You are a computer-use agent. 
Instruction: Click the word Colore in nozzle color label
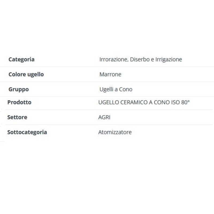pyautogui.click(x=17, y=74)
